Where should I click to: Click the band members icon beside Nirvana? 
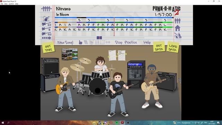tap(46, 9)
